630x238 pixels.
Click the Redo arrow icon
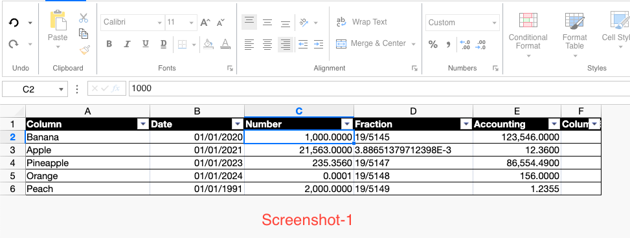(x=14, y=44)
